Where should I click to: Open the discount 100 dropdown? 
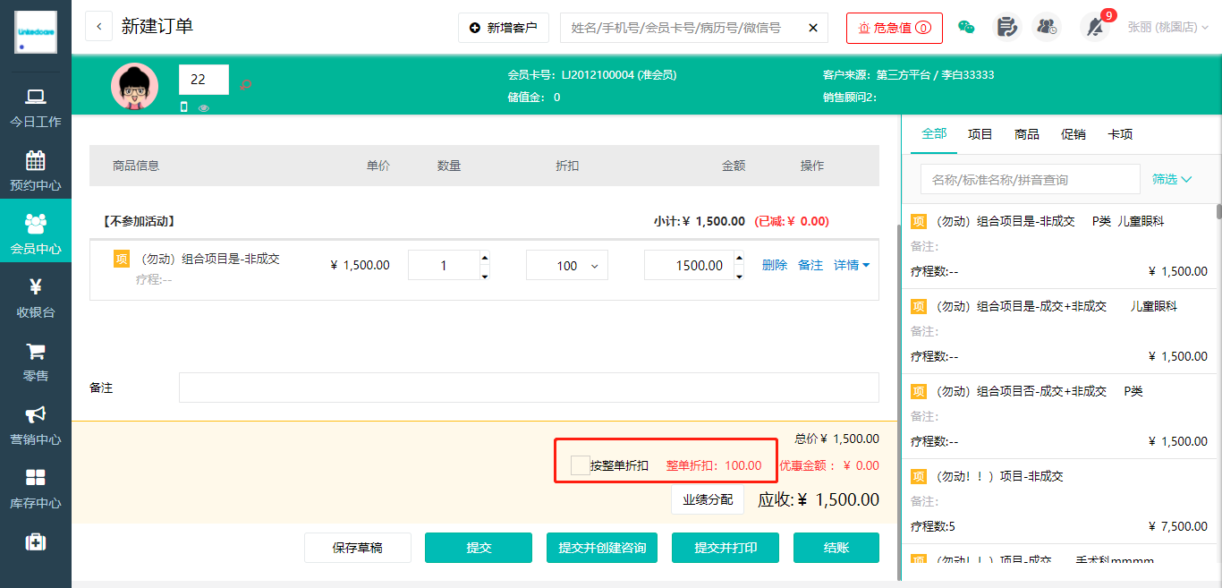pos(567,266)
